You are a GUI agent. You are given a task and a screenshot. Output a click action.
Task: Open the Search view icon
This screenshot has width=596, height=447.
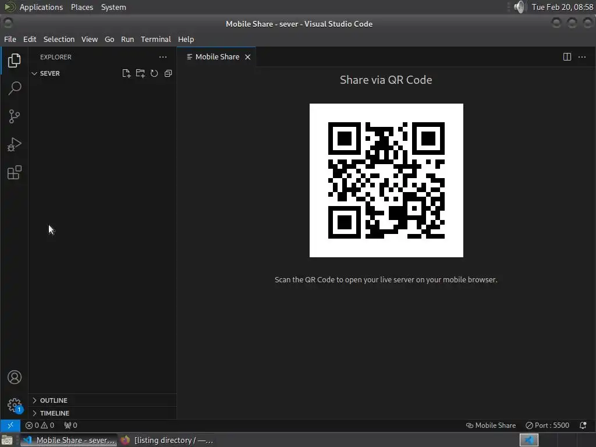[14, 88]
